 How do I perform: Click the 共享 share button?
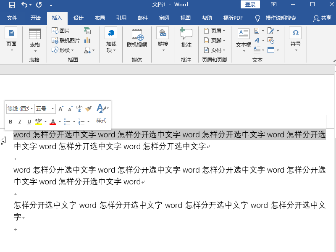click(322, 18)
